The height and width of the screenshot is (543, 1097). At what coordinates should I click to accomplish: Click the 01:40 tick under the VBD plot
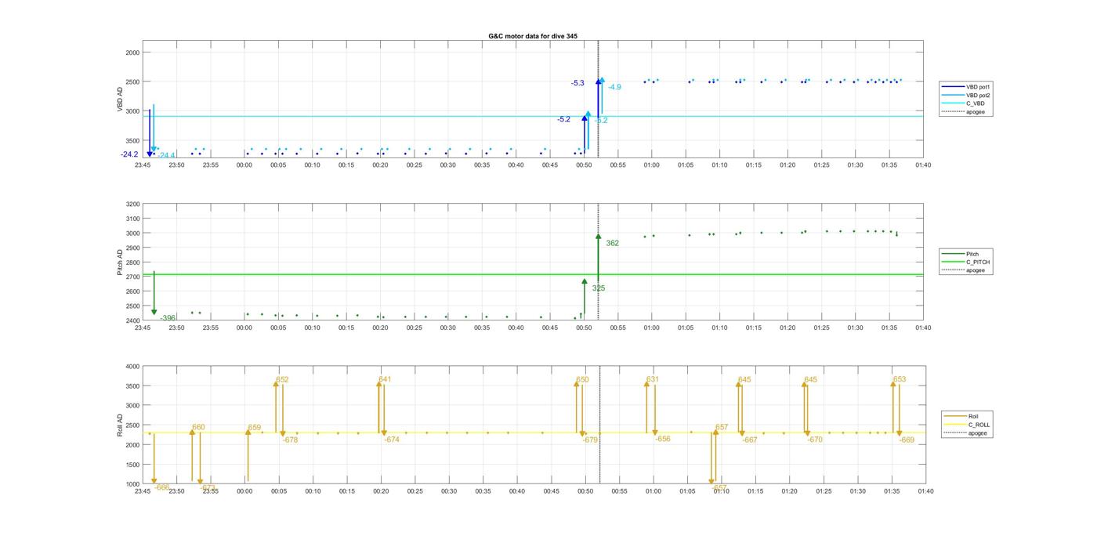[x=923, y=165]
